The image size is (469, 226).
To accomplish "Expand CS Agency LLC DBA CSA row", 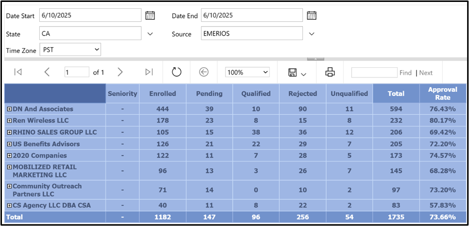I will pyautogui.click(x=9, y=205).
